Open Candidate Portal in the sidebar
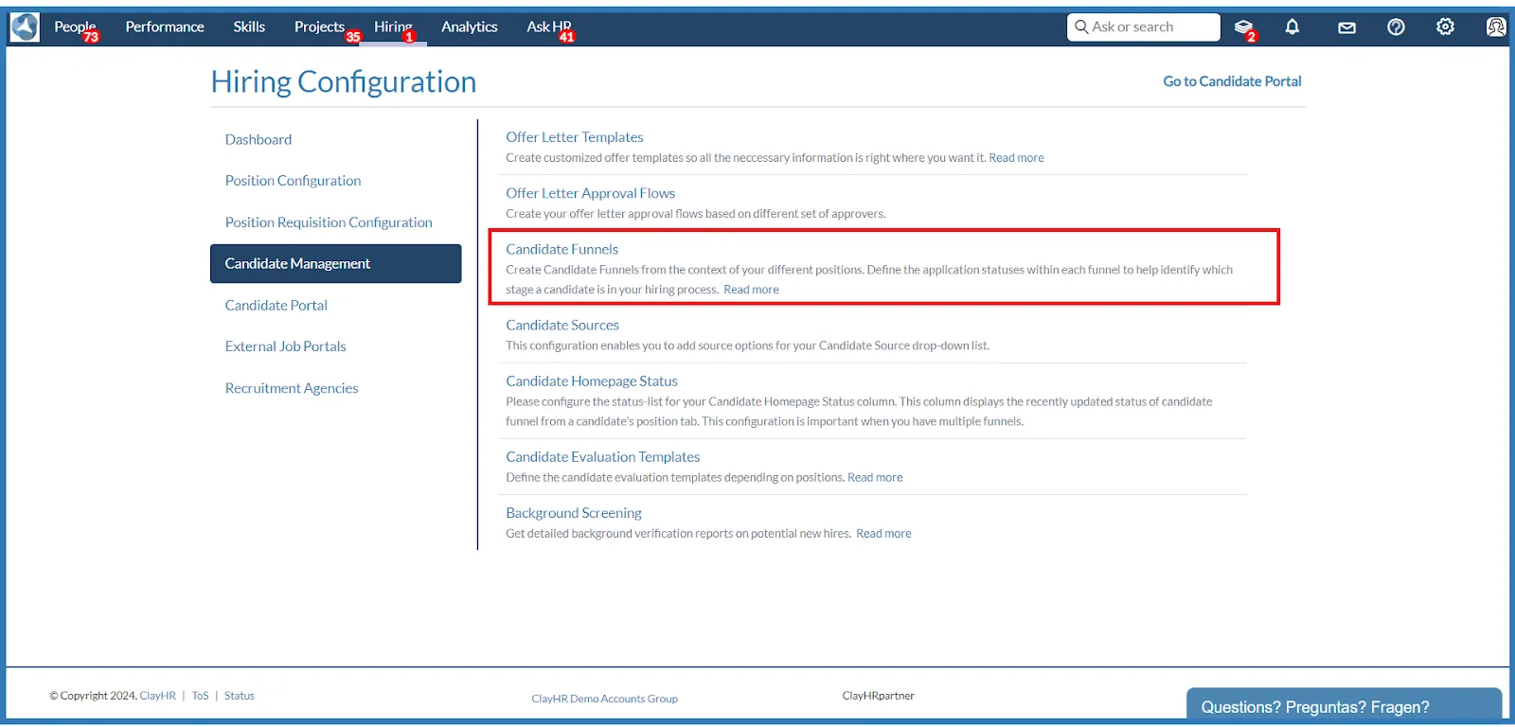Image resolution: width=1515 pixels, height=727 pixels. click(x=276, y=305)
